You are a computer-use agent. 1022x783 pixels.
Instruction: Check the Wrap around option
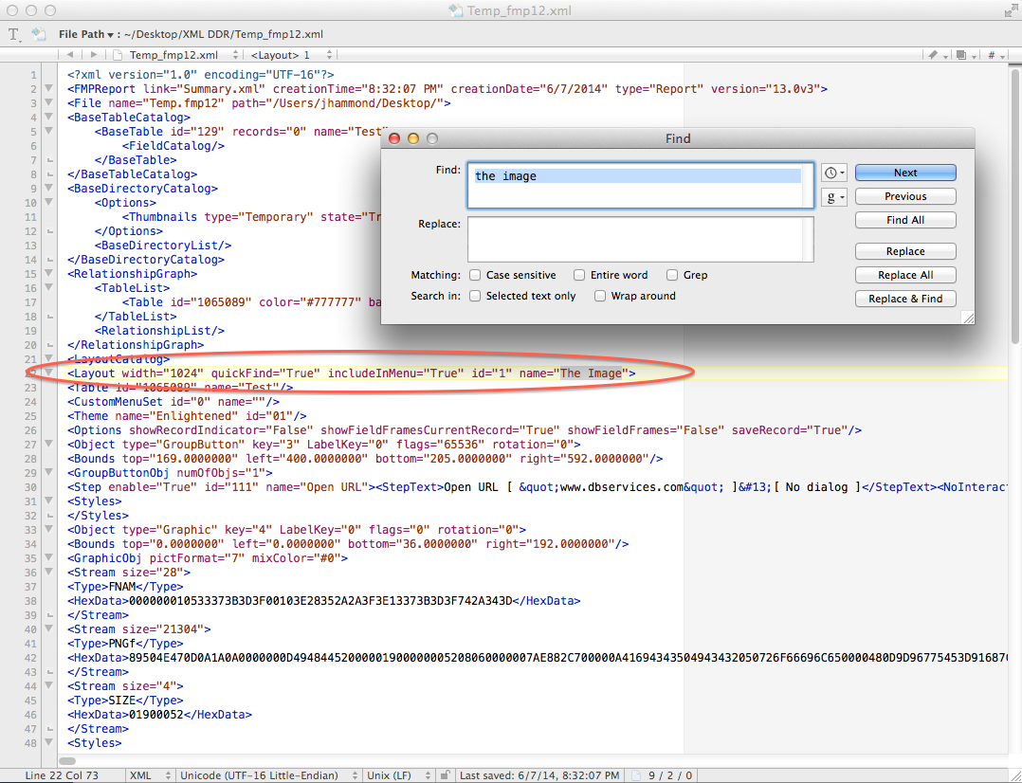click(600, 295)
